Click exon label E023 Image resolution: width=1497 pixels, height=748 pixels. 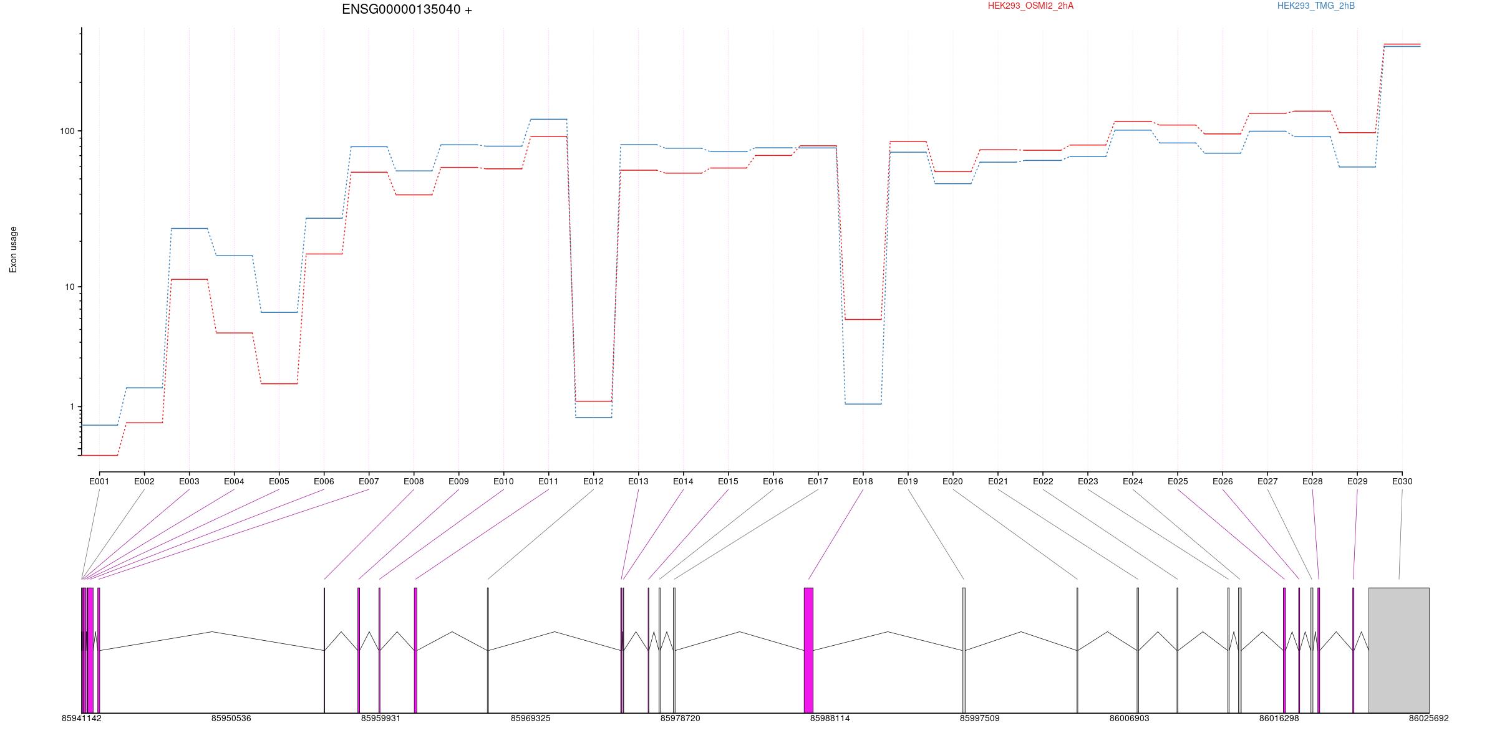pos(1088,481)
